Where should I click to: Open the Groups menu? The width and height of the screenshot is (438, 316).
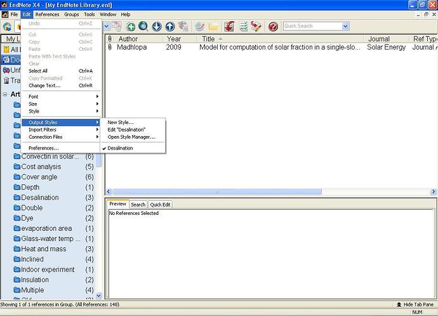coord(72,14)
